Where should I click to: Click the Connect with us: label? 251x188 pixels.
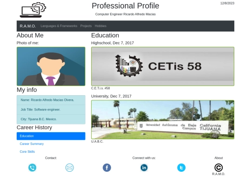click(x=144, y=158)
